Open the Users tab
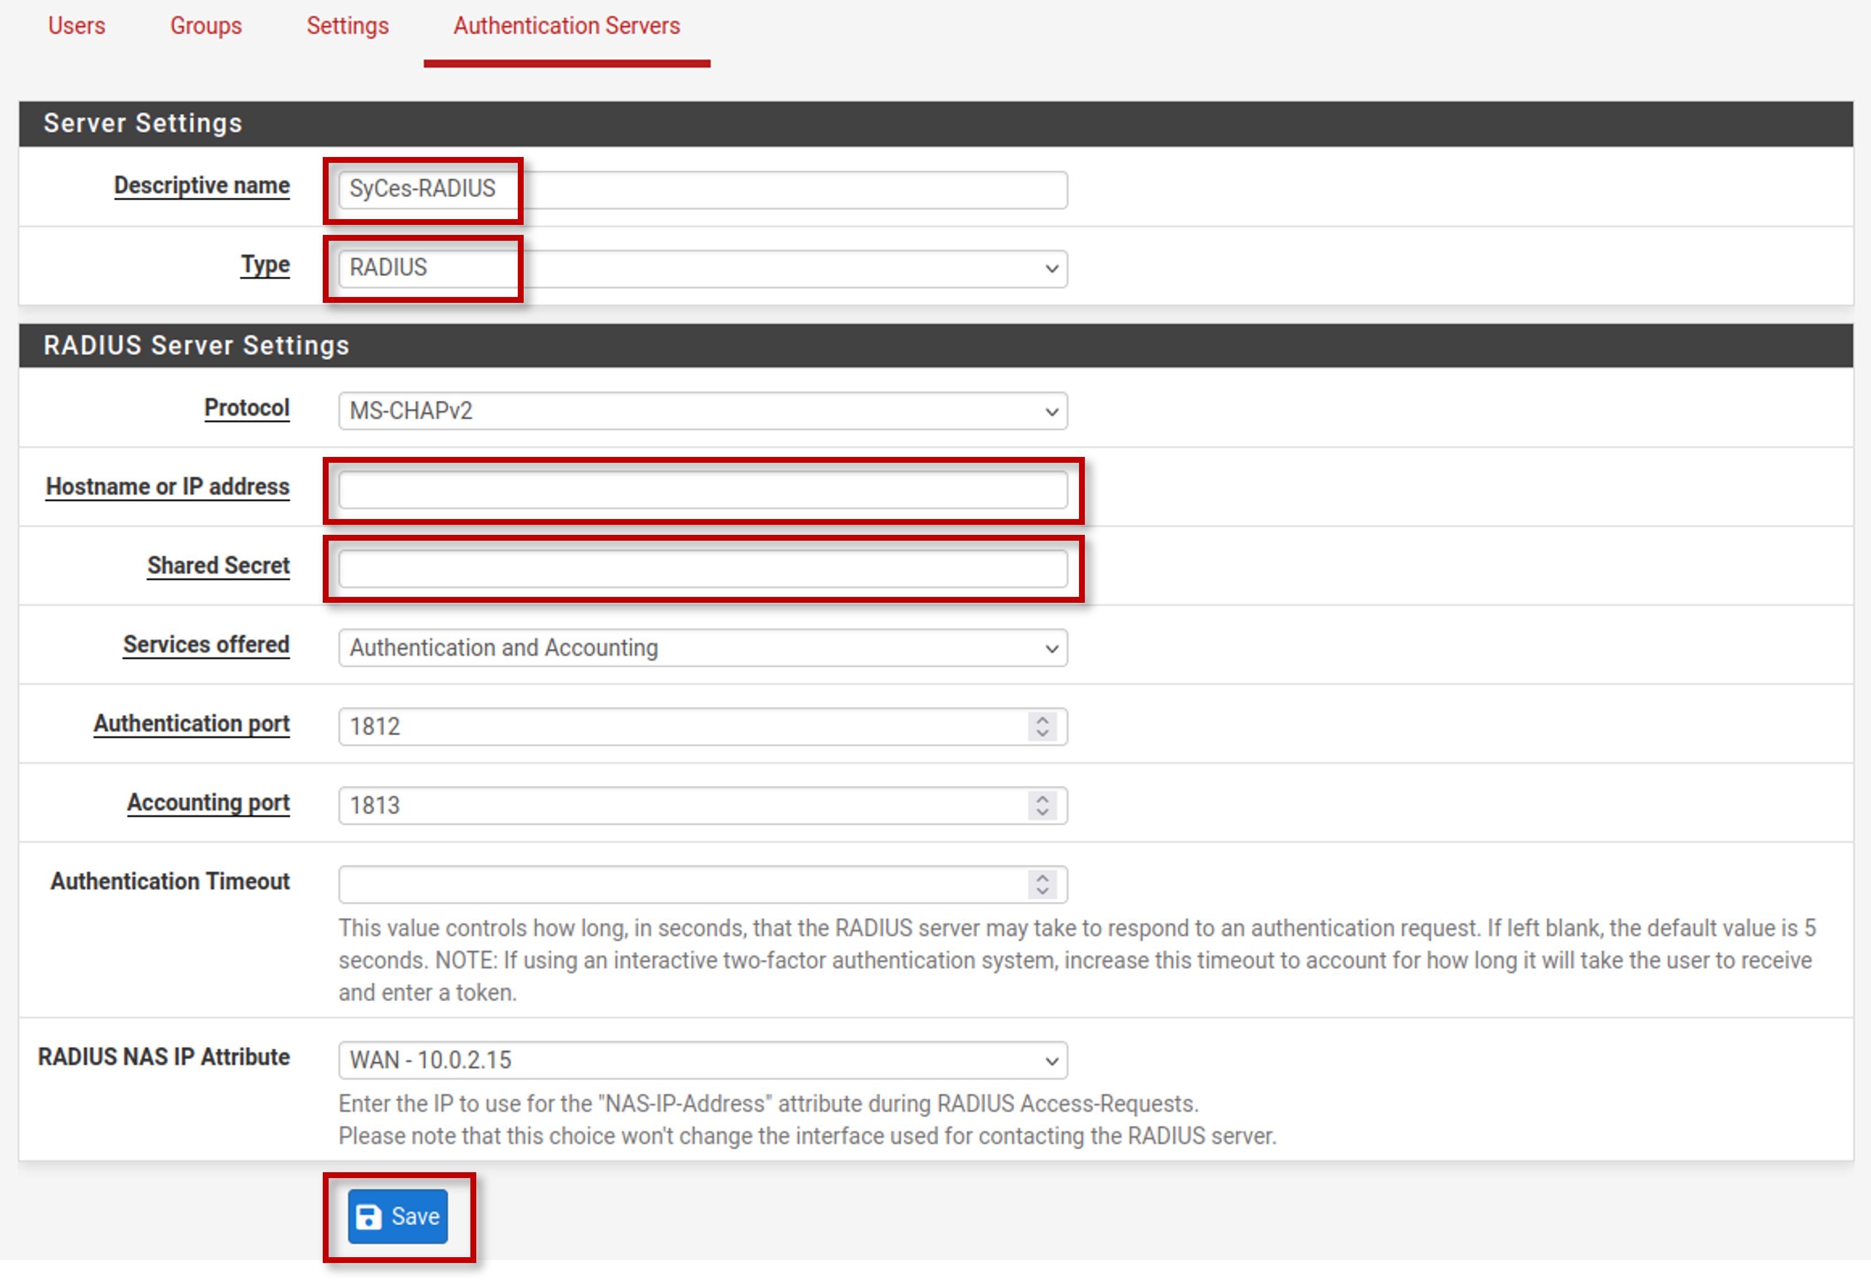Screen dimensions: 1871x1280 77,26
